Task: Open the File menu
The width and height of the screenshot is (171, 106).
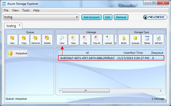Action: pos(6,10)
